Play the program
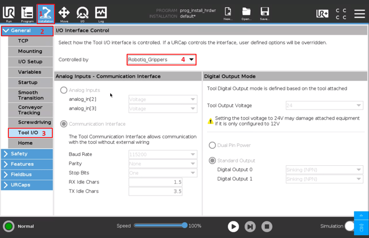 click(233, 226)
